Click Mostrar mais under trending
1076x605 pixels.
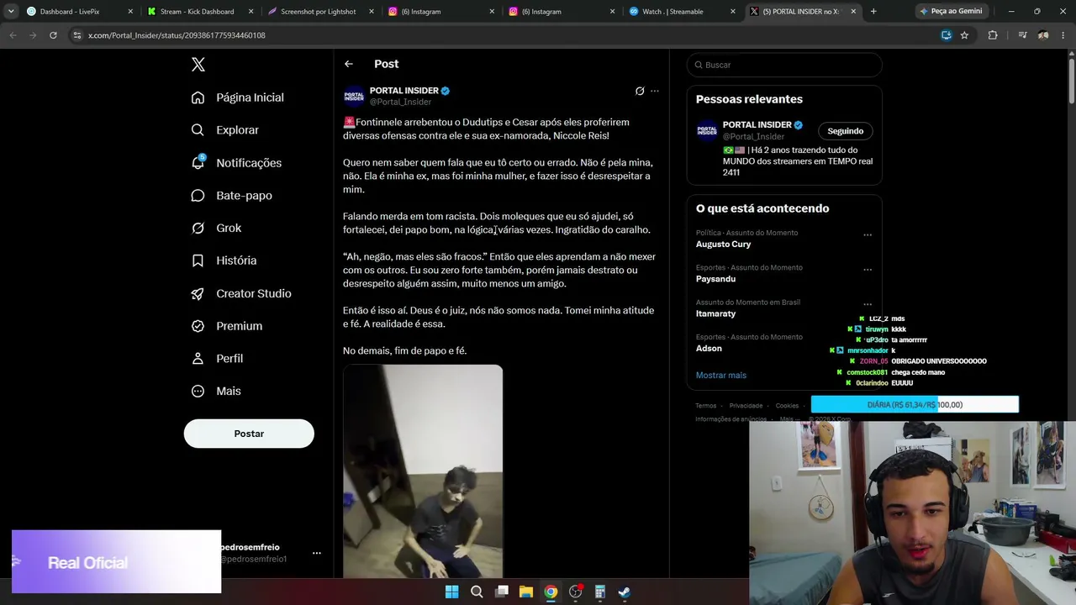(x=720, y=376)
